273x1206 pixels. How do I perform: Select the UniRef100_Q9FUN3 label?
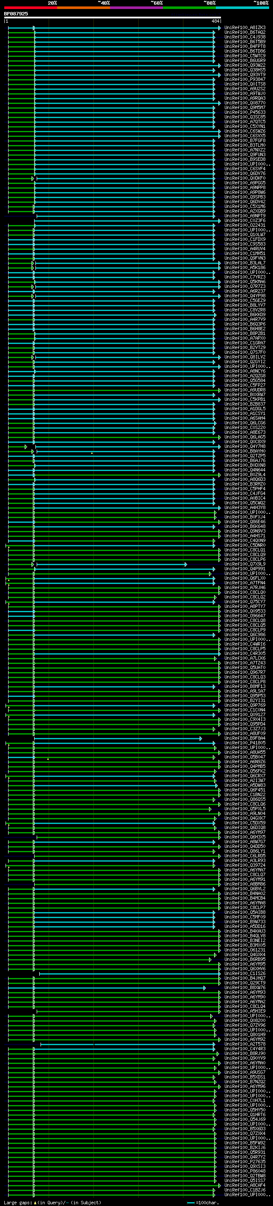tap(245, 154)
